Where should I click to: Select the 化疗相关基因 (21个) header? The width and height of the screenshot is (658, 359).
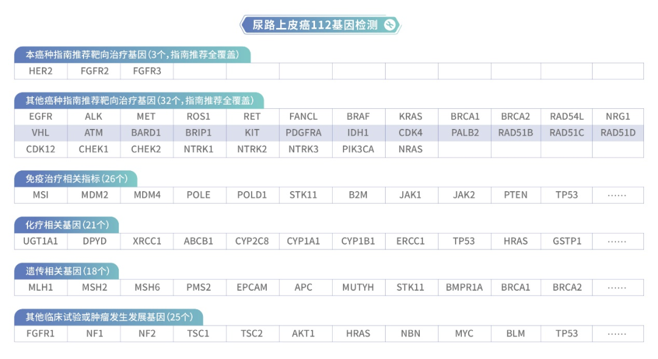click(66, 225)
